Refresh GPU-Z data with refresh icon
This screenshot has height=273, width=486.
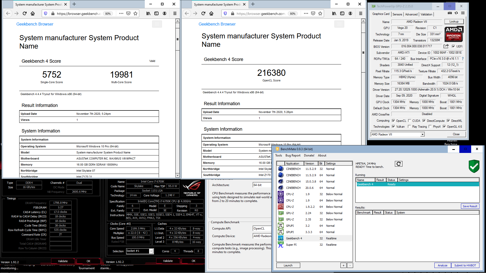[x=456, y=13]
